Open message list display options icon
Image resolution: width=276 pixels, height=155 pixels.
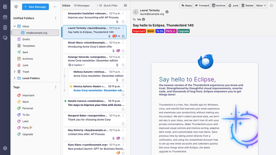pos(125,6)
